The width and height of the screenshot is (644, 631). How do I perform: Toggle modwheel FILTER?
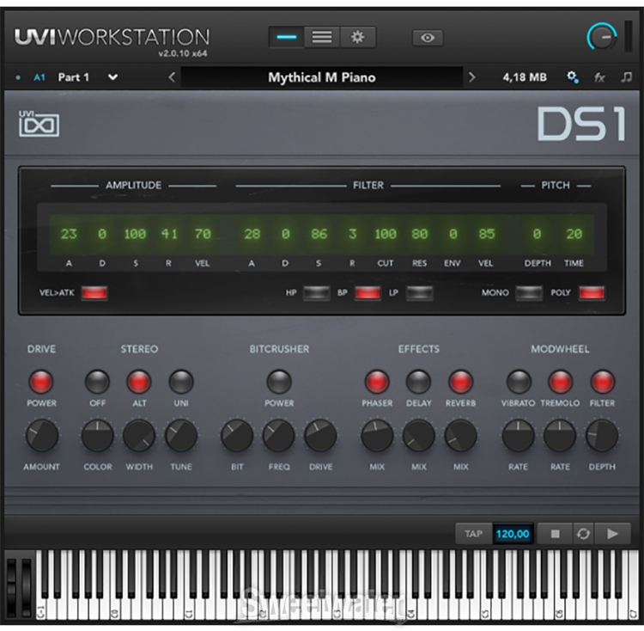click(602, 382)
